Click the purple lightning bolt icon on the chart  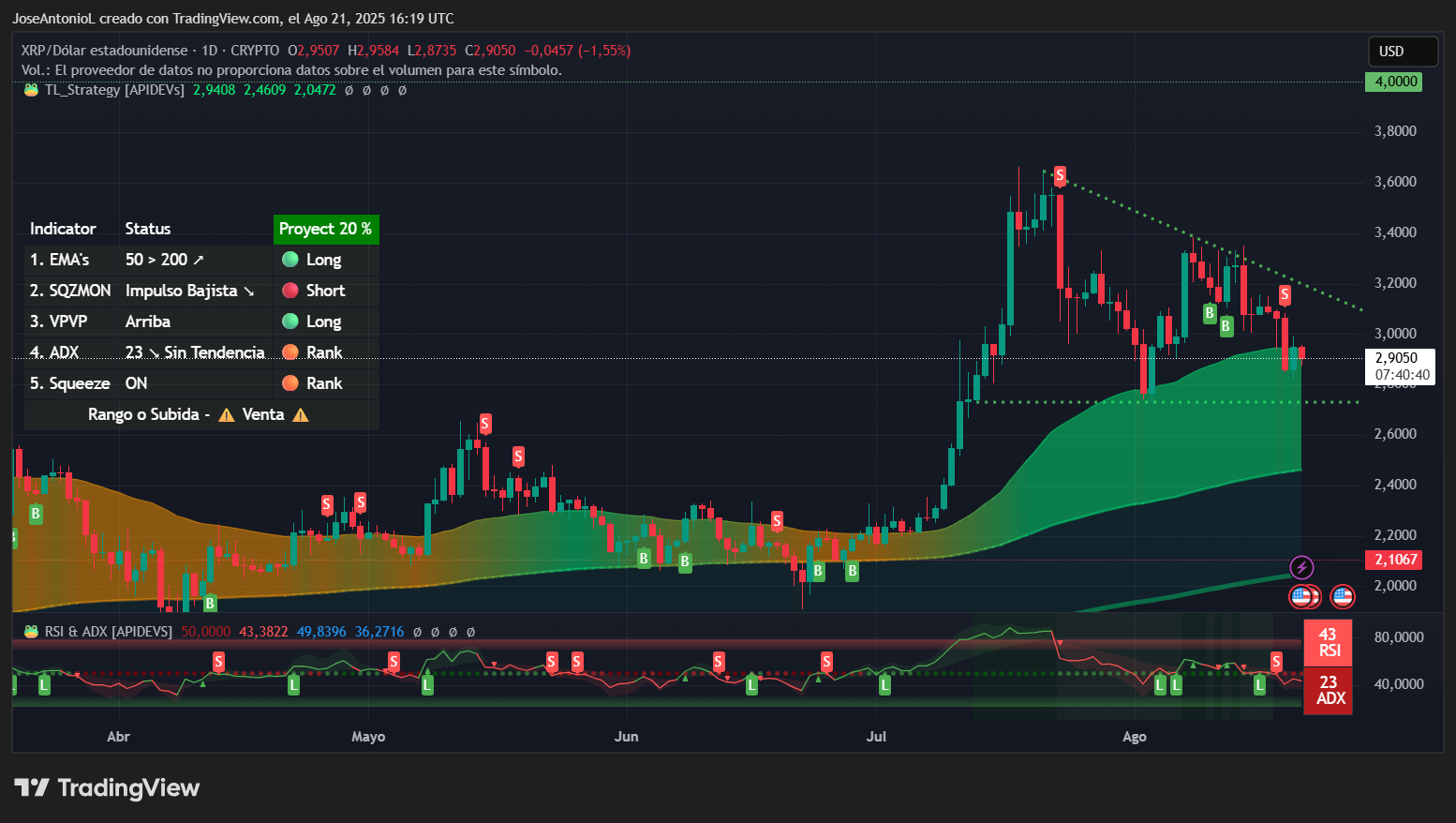tap(1302, 566)
